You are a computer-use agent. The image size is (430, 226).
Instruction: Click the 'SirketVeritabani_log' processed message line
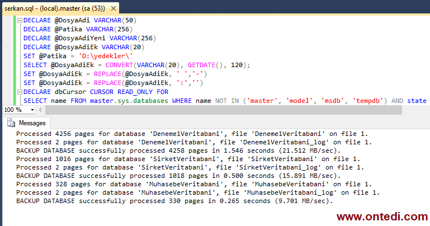(x=185, y=167)
